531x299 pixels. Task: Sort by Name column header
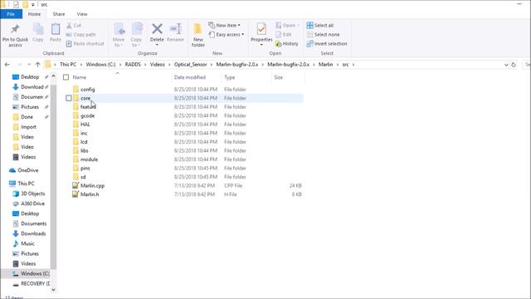coord(117,77)
